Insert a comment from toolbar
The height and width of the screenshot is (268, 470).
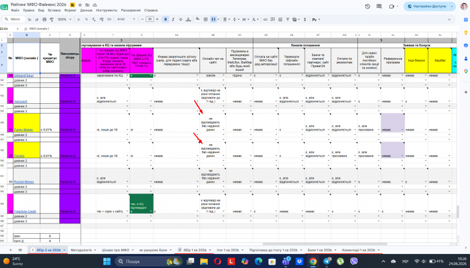pos(273,20)
